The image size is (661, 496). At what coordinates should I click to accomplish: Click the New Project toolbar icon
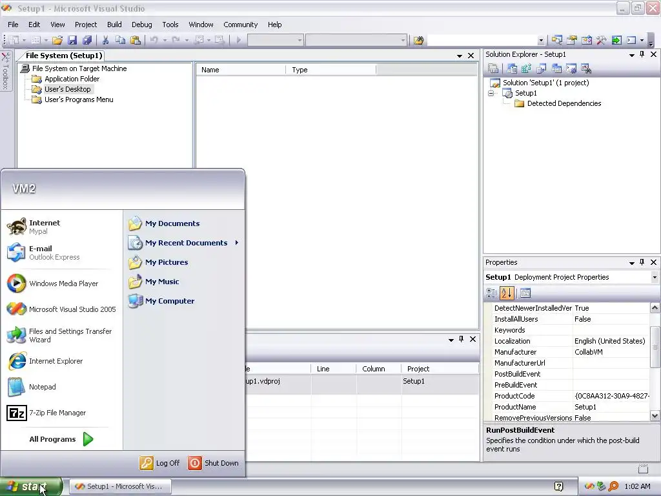click(14, 40)
